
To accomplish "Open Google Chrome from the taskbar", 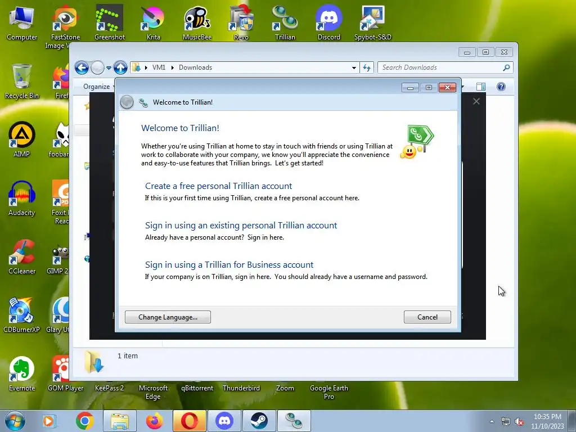I will click(x=84, y=421).
